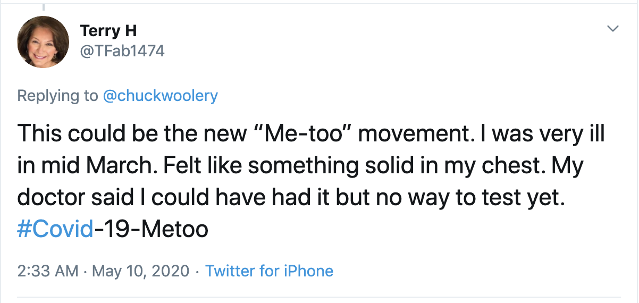639x303 pixels.
Task: Click the 2:33 AM timestamp
Action: [x=48, y=271]
